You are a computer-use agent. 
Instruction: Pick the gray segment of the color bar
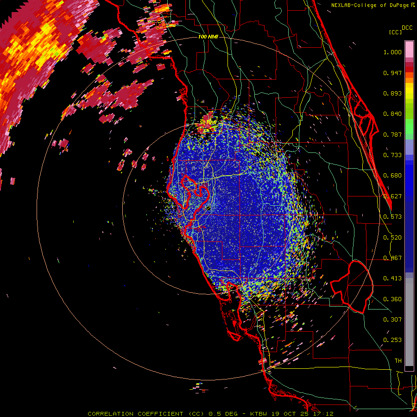coord(409,322)
